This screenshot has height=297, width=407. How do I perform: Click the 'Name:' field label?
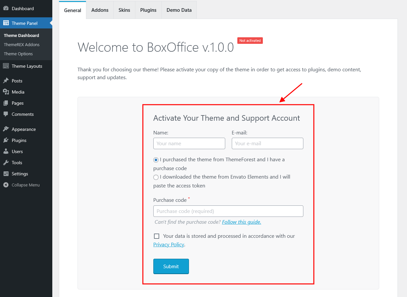[161, 133]
